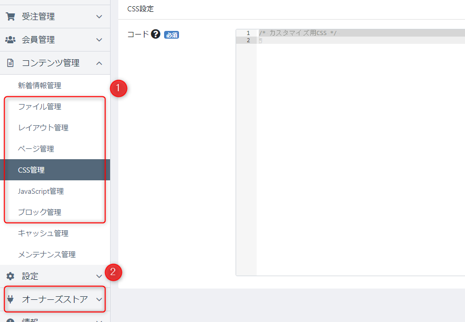Go to レイアウト管理 page
This screenshot has height=322, width=465.
pos(43,128)
